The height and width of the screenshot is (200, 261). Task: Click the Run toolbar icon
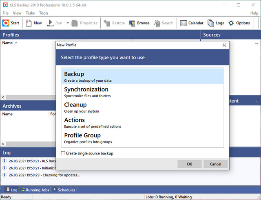pos(50,23)
